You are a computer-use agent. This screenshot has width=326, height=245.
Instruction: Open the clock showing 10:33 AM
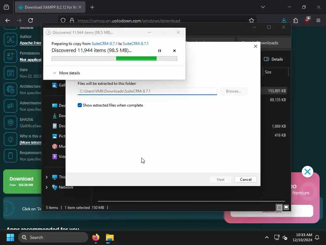pos(302,237)
